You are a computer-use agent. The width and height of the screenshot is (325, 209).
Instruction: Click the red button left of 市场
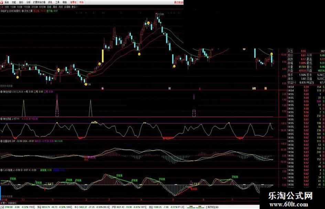73,2
